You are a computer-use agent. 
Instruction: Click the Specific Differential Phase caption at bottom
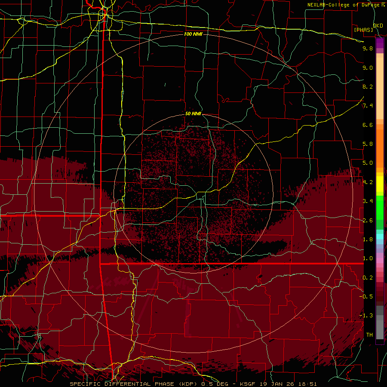(193, 384)
